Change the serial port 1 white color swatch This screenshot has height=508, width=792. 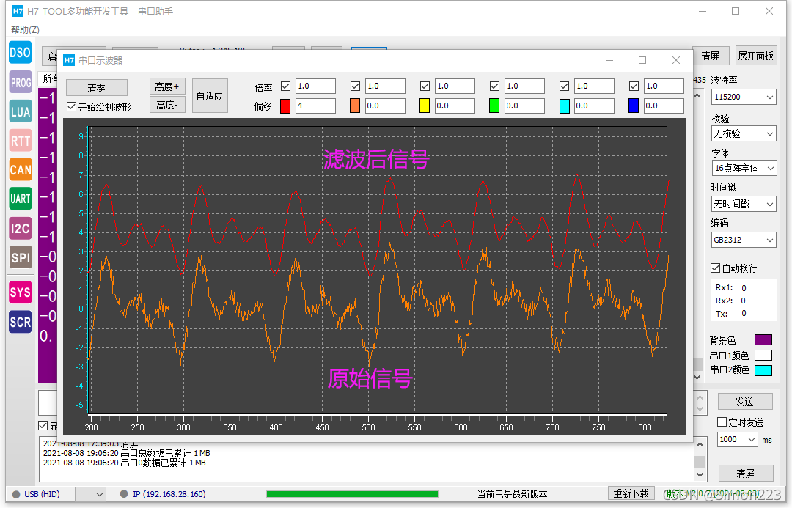(x=763, y=355)
